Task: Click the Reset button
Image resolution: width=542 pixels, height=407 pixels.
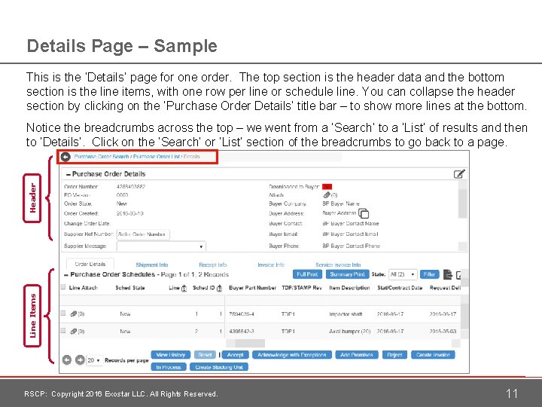Action: [x=205, y=355]
